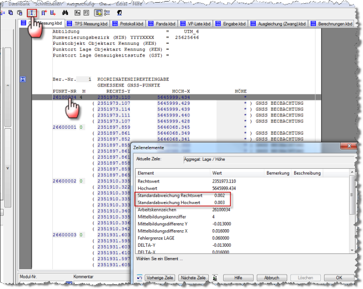This screenshot has height=289, width=363.
Task: Confirm the dialog with OK
Action: tap(338, 278)
